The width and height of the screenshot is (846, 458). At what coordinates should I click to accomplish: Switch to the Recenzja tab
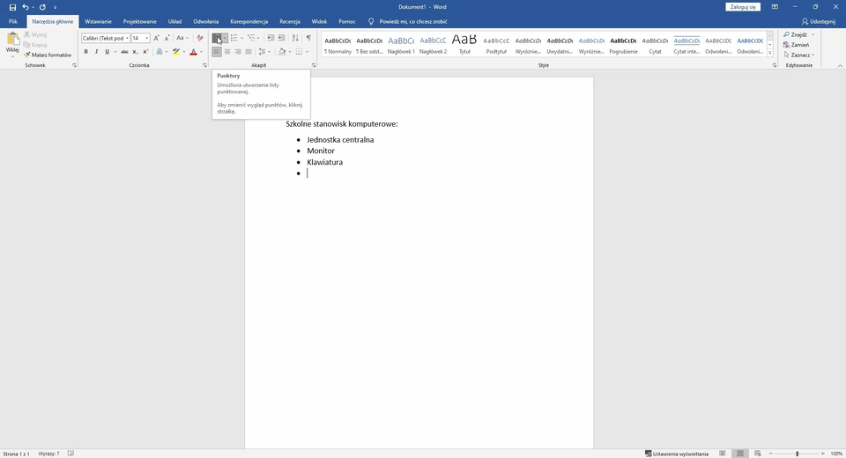point(289,21)
